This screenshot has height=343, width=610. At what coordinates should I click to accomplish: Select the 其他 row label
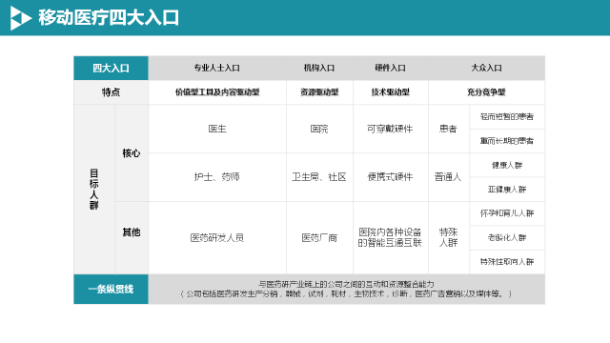[132, 232]
